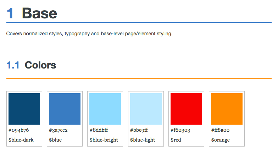The image size is (278, 149).
Task: Select the red #f60303 color swatch
Action: [x=187, y=109]
